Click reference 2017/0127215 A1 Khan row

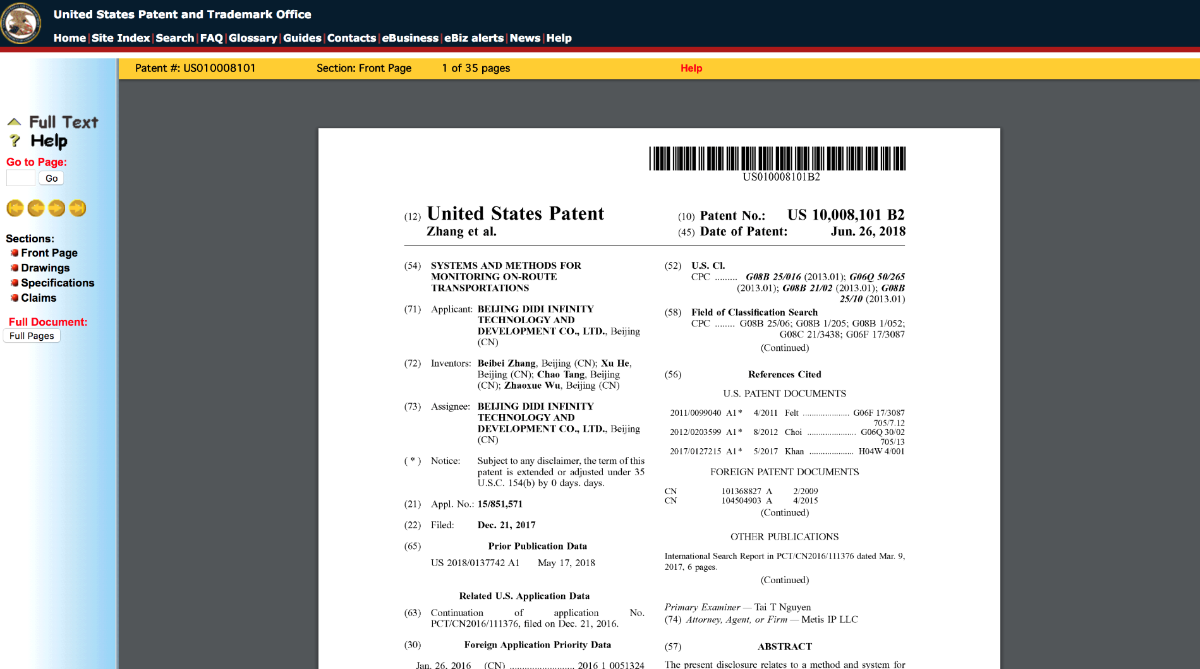[x=787, y=451]
